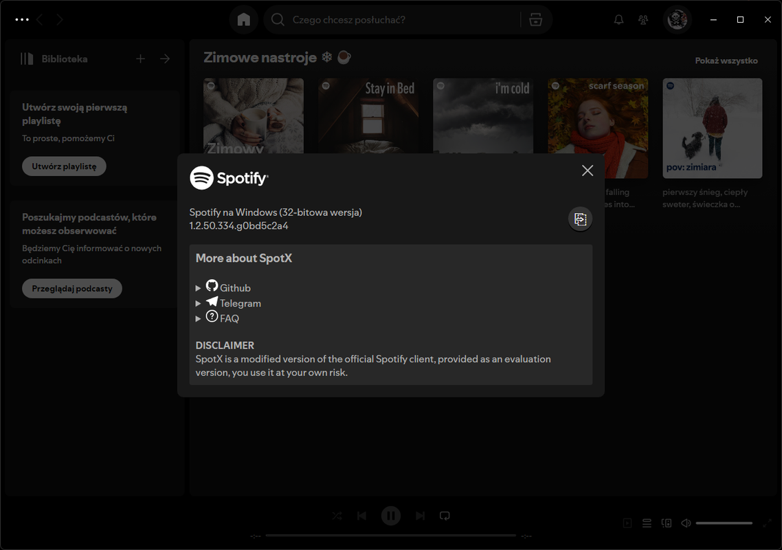Open the play queue icon
Screen dimensions: 782x550
tap(647, 523)
